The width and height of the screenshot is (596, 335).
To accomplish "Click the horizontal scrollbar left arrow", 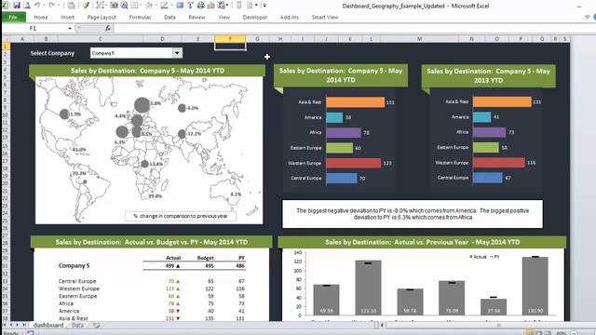I will tap(382, 325).
